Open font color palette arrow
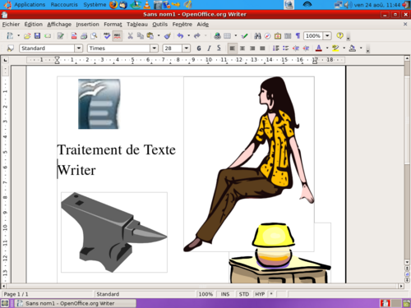Screen dimensions: 411x308 (x=327, y=48)
